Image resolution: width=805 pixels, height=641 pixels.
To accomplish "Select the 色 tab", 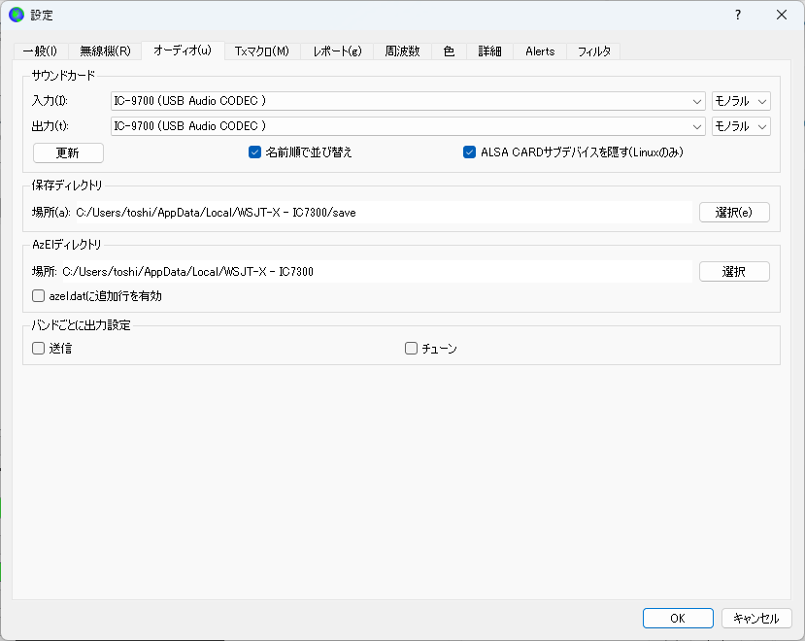I will point(449,51).
